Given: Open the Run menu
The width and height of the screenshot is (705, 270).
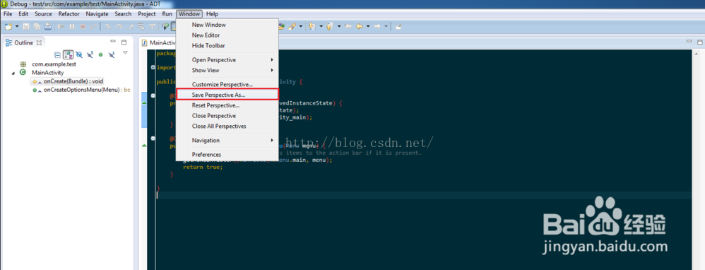Looking at the screenshot, I should pyautogui.click(x=167, y=14).
